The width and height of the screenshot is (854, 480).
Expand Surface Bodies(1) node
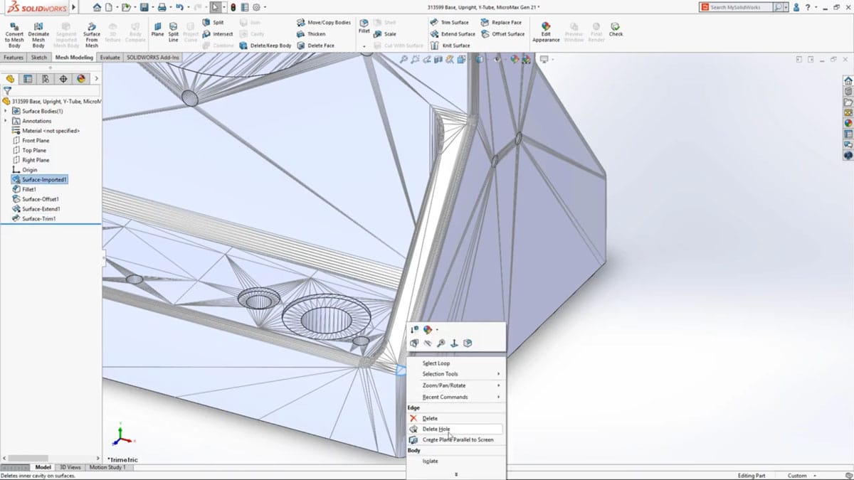point(6,111)
